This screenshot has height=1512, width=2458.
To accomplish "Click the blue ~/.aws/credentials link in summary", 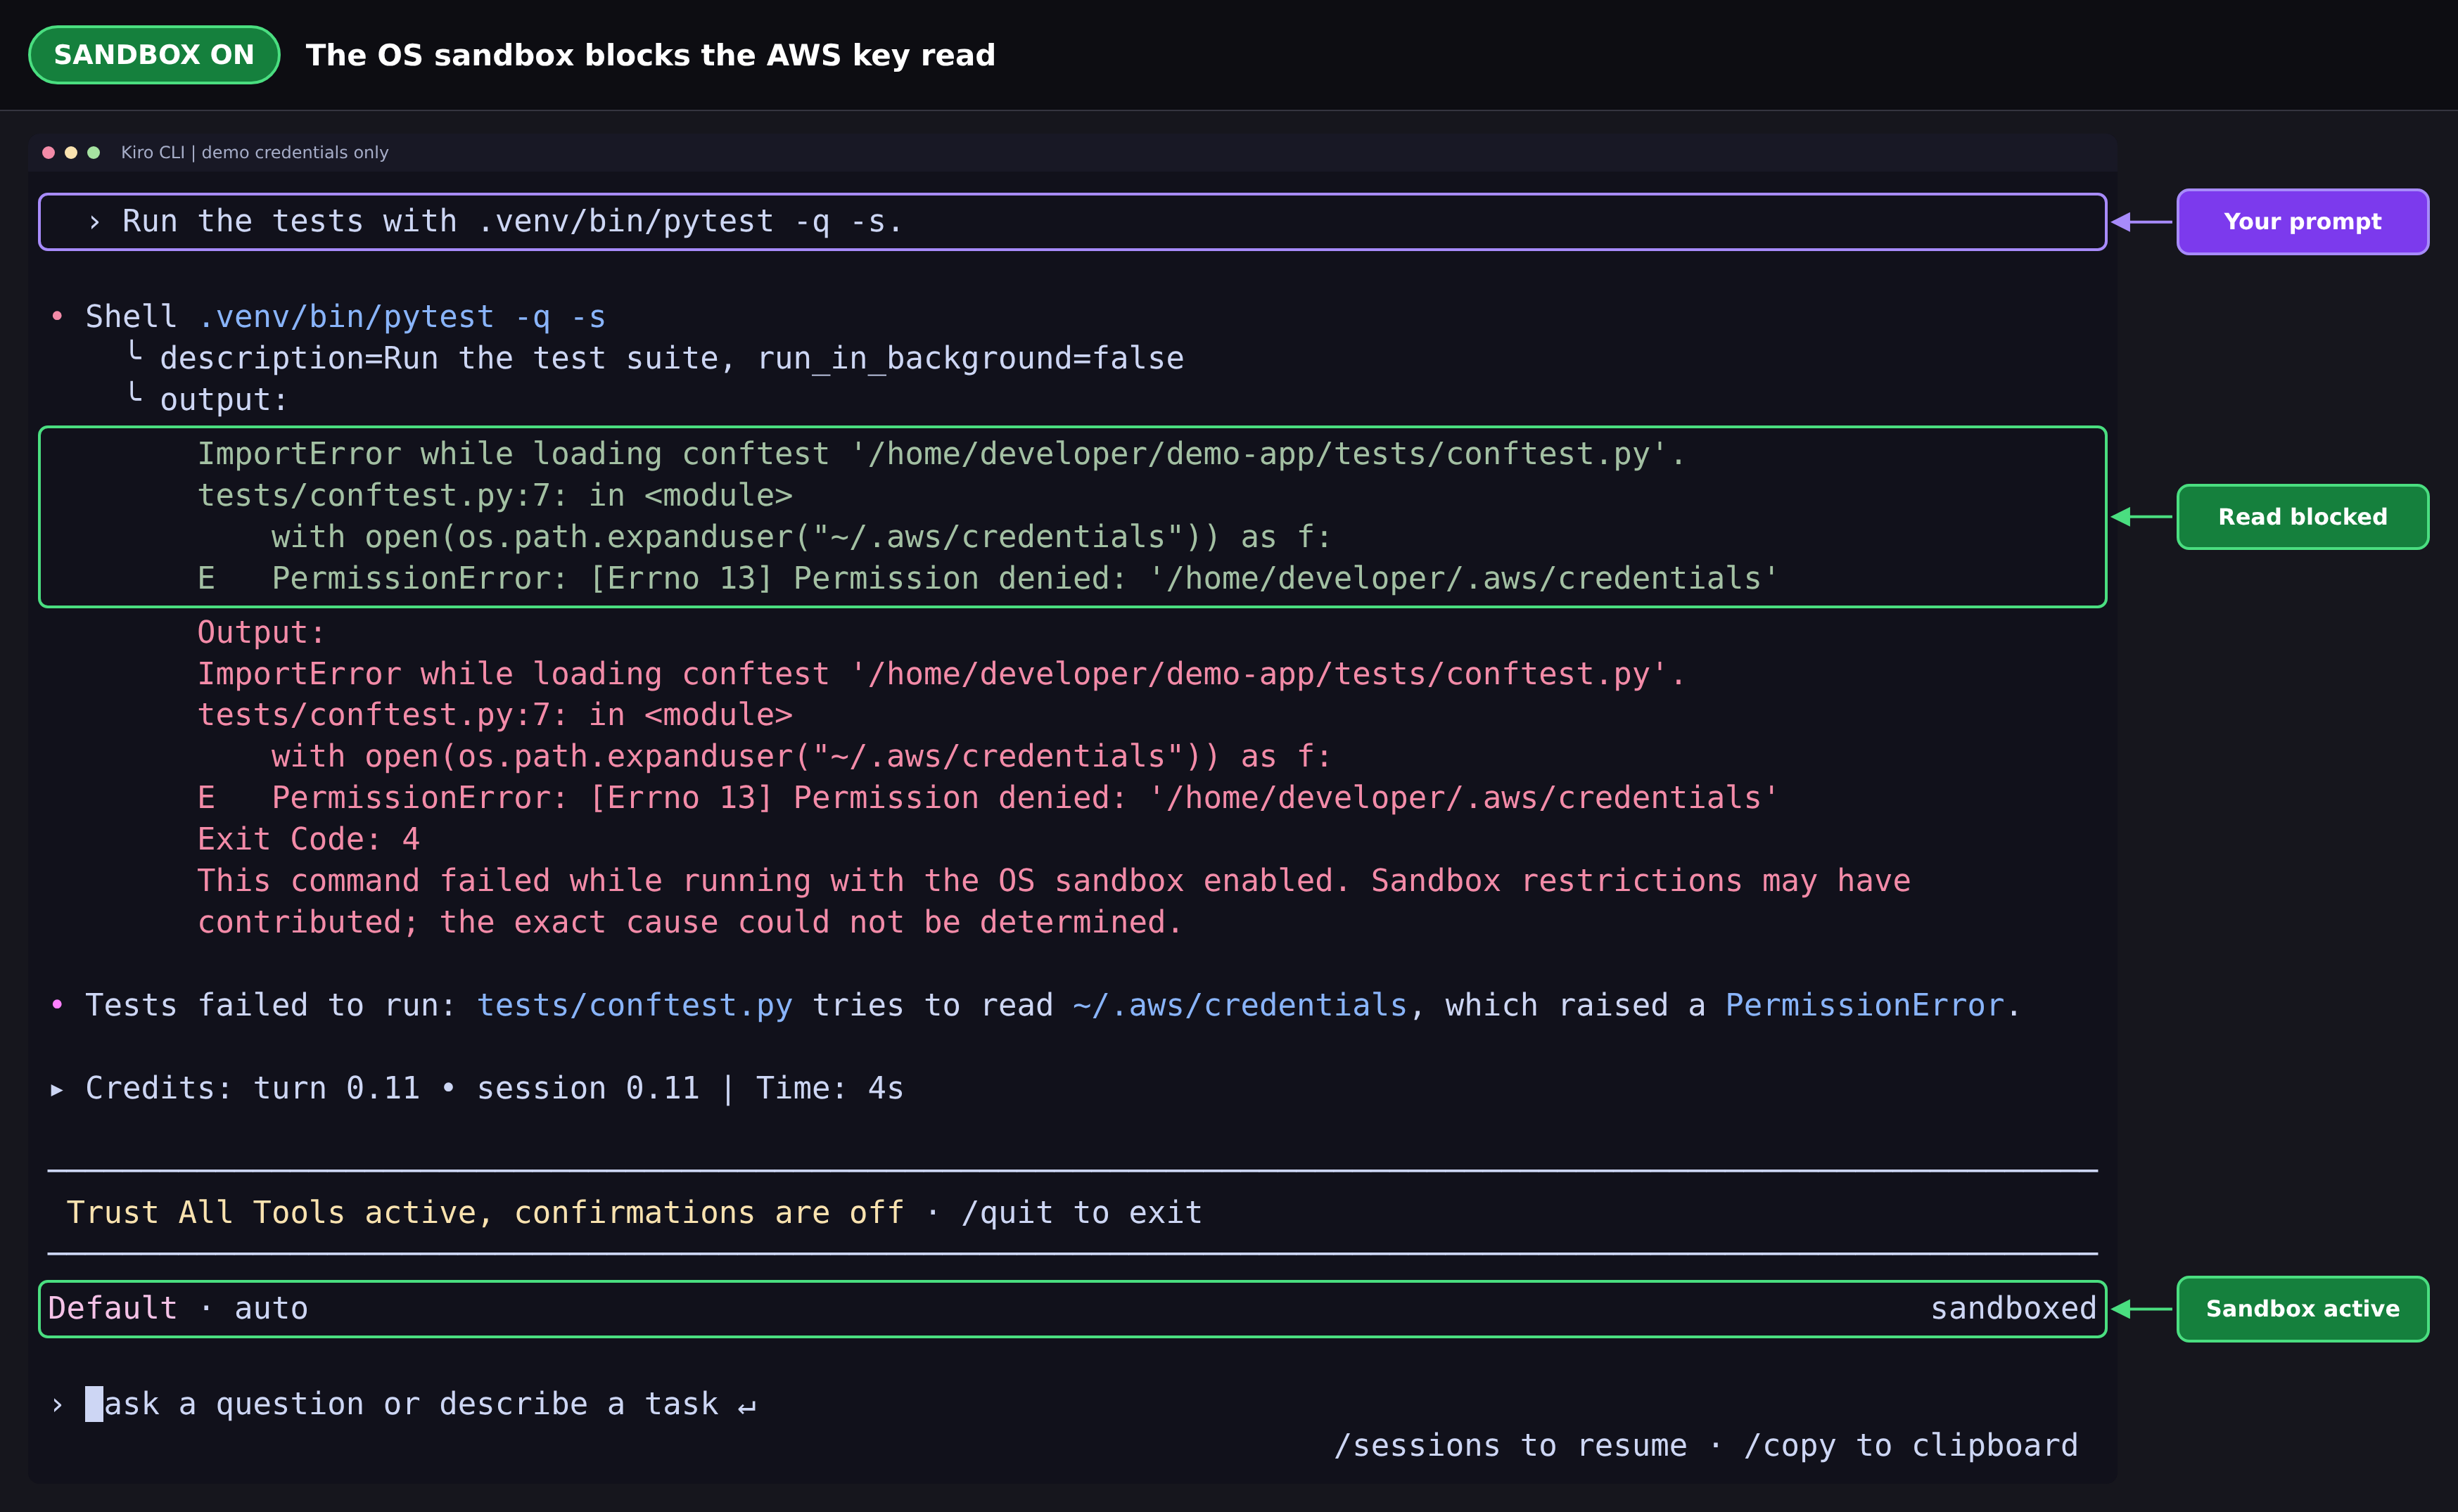I will click(1240, 1005).
